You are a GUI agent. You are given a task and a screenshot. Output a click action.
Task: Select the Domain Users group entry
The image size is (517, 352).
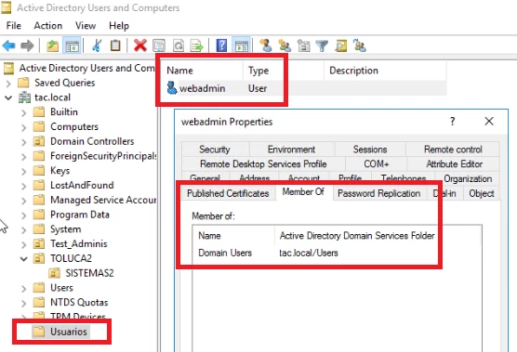[225, 253]
